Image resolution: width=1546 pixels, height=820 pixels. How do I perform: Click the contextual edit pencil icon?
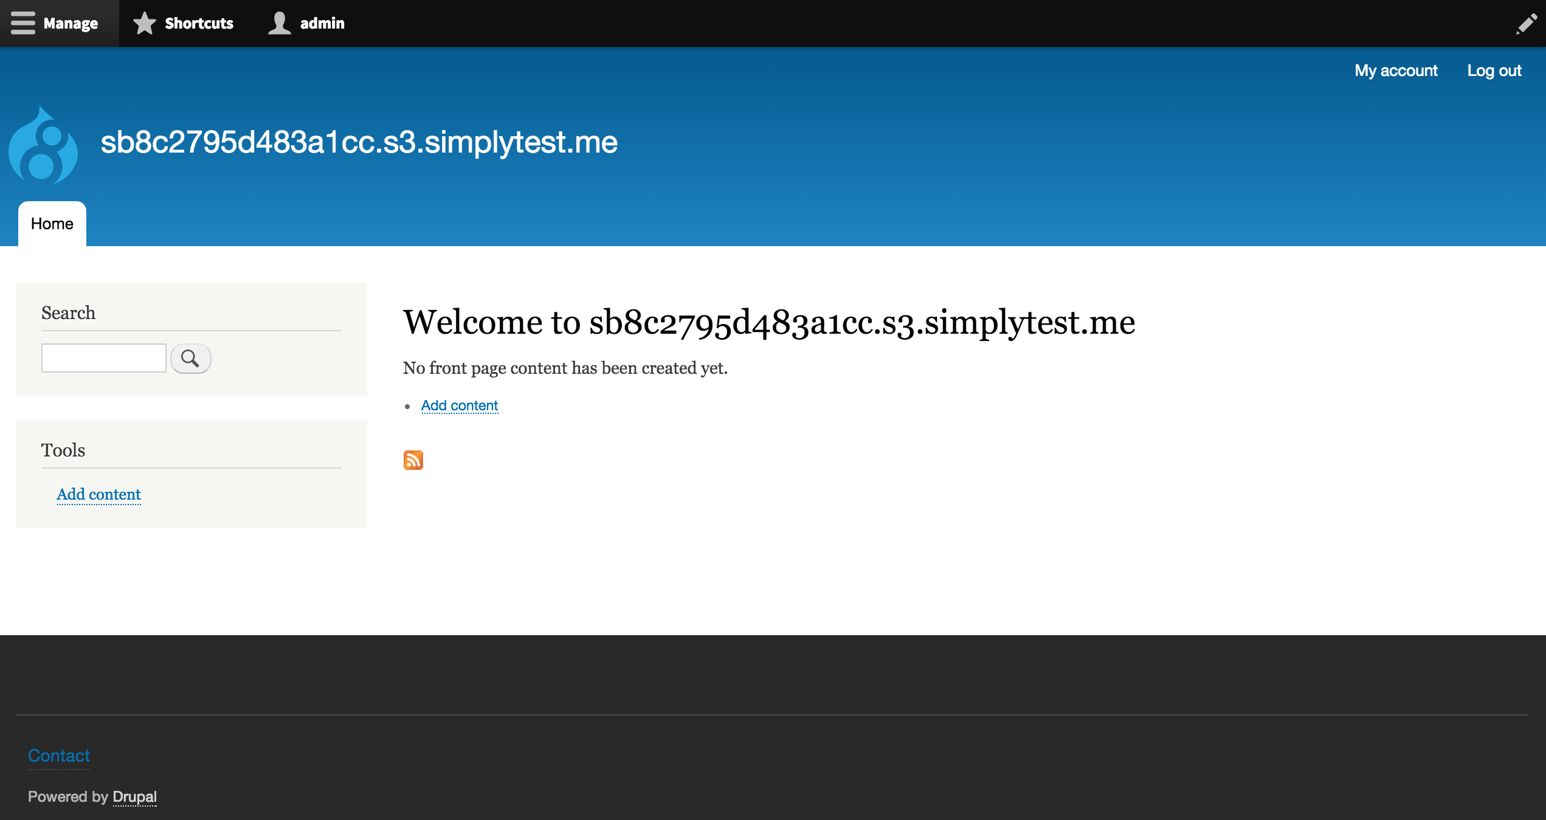[x=1527, y=24]
